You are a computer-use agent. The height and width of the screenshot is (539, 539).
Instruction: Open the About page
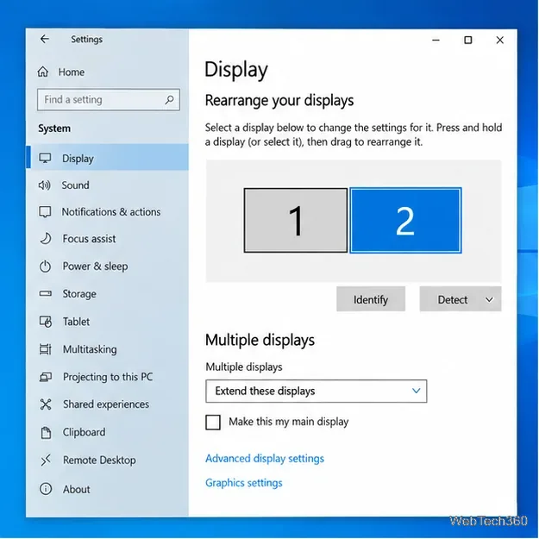pos(76,489)
